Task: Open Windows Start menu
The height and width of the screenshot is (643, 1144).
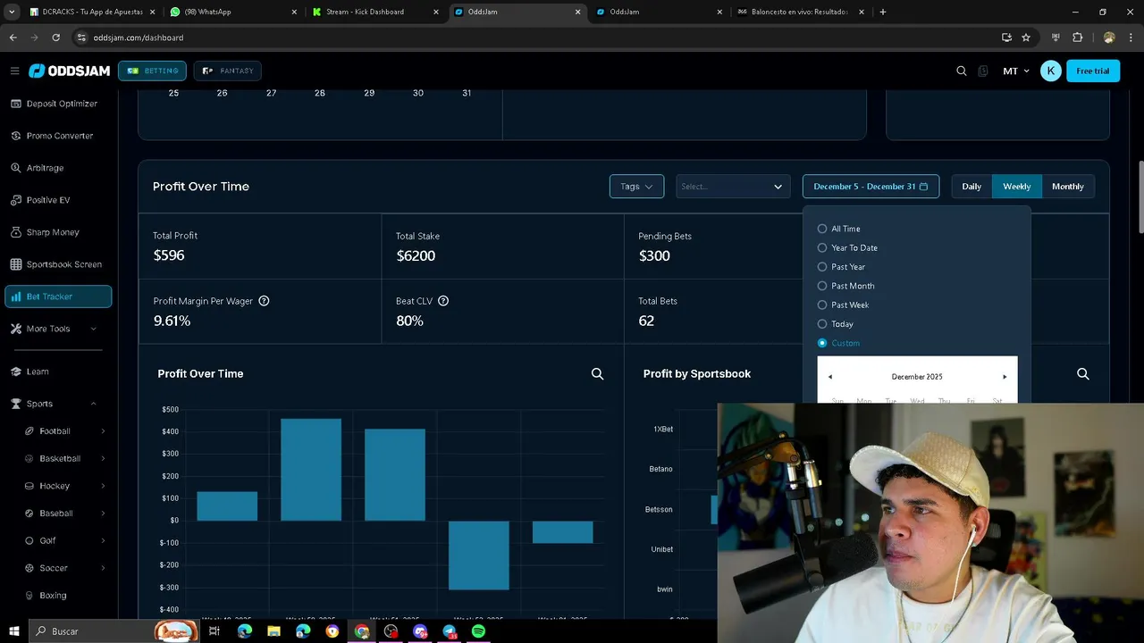Action: (x=13, y=631)
